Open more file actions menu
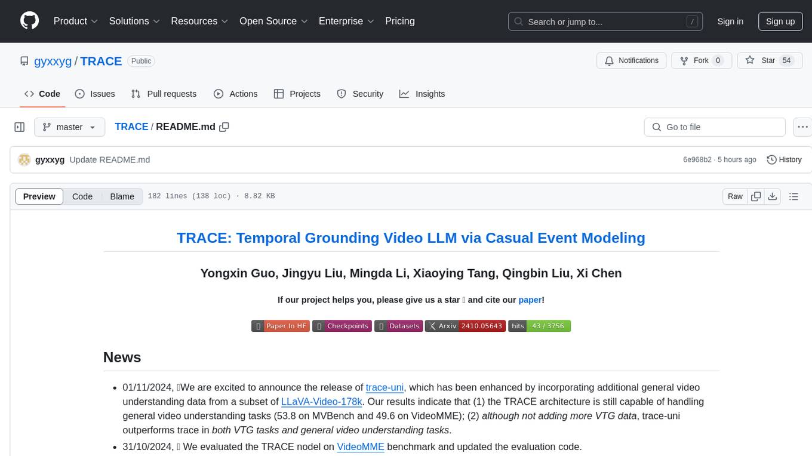Screen dimensions: 812x456 coord(802,127)
